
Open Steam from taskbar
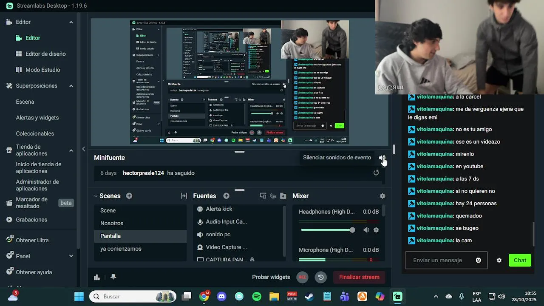coord(309,297)
